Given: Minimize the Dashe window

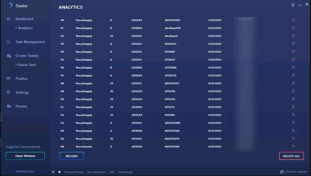Looking at the screenshot, I should click(300, 5).
